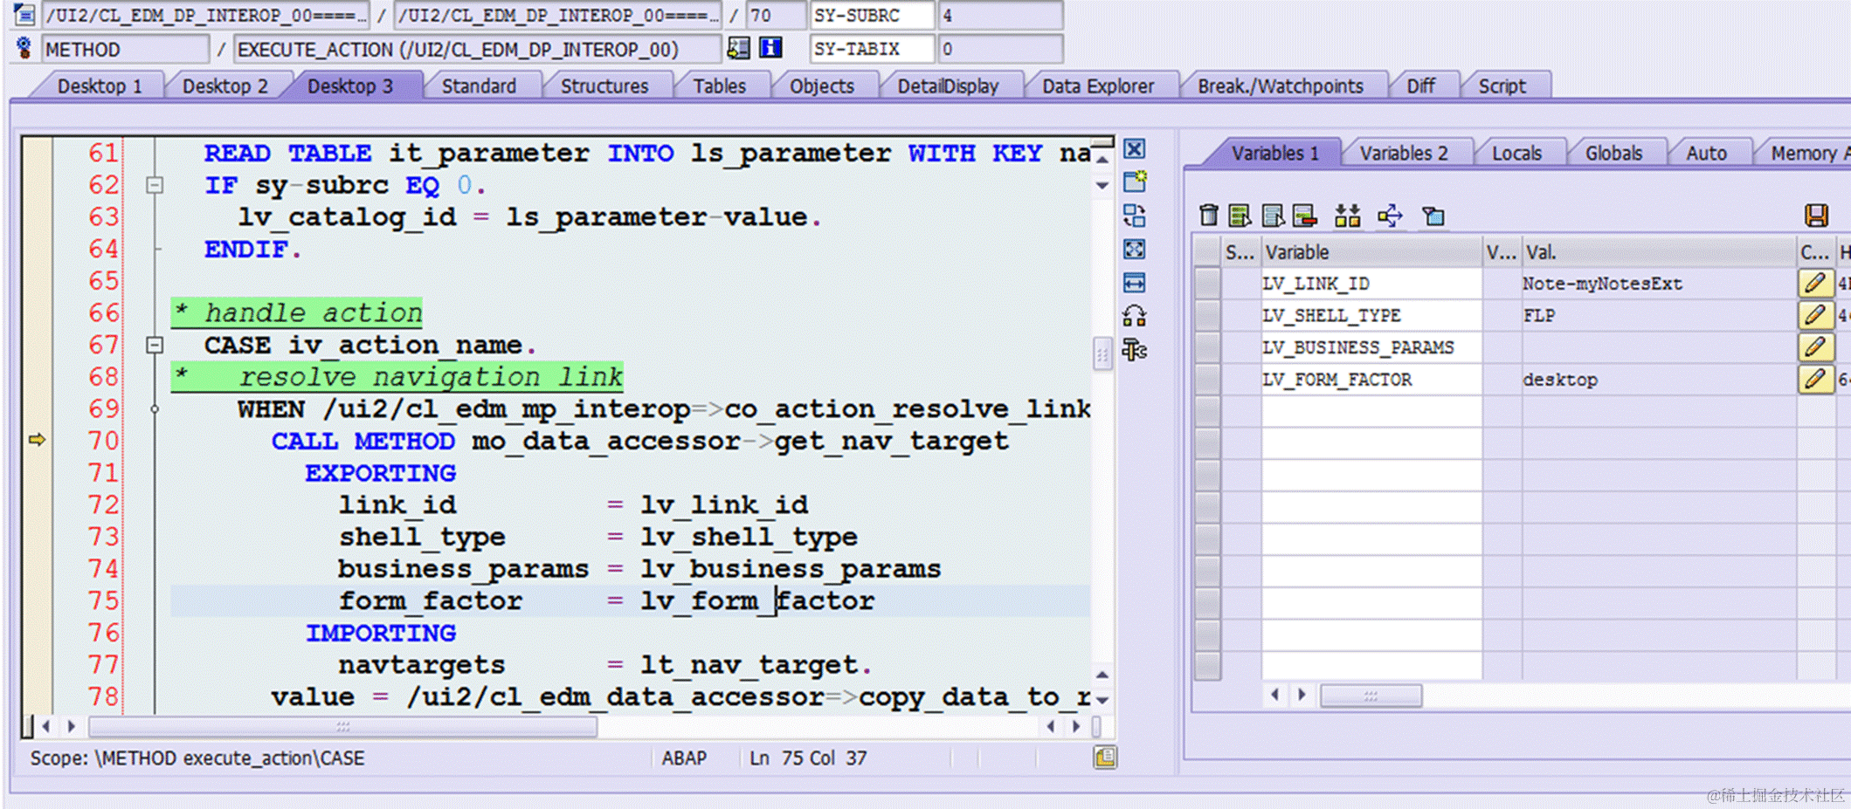This screenshot has width=1851, height=809.
Task: Click the full screen icon beside the editor
Action: (1134, 250)
